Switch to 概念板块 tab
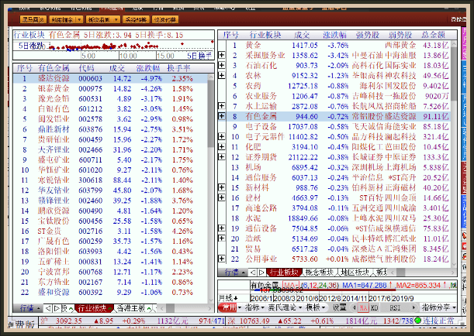 (x=319, y=273)
